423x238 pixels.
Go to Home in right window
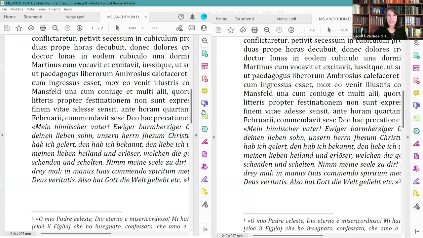pos(221,19)
